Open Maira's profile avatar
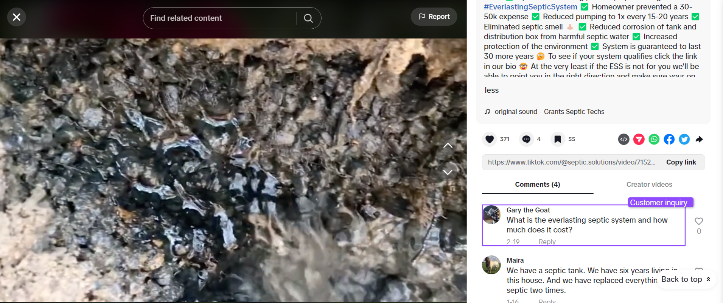This screenshot has width=723, height=303. (x=491, y=265)
